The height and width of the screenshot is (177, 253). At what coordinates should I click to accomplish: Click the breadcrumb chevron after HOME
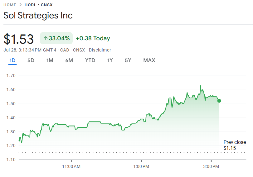[x=20, y=5]
